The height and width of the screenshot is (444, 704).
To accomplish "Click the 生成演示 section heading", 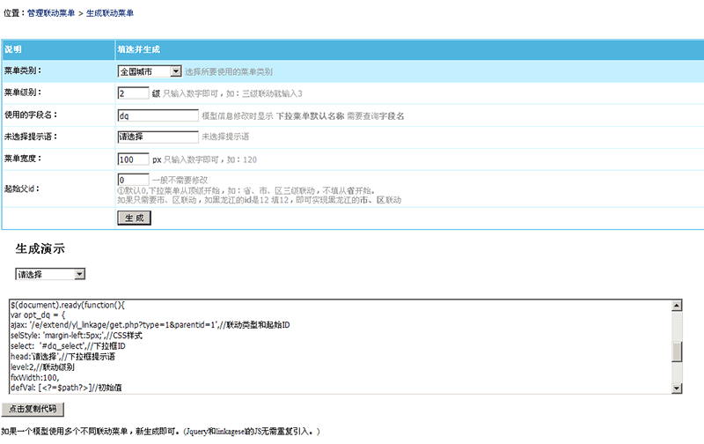I will pyautogui.click(x=40, y=249).
